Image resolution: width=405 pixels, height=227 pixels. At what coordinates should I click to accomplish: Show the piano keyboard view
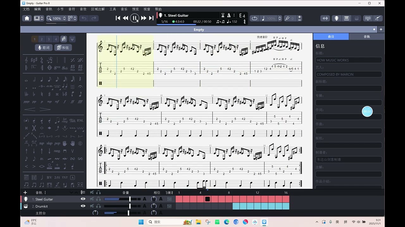coord(346,18)
